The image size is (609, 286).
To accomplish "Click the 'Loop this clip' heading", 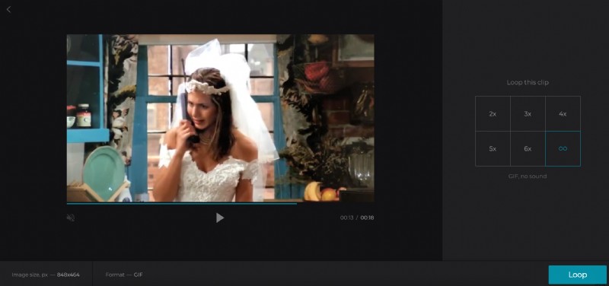I will (528, 82).
